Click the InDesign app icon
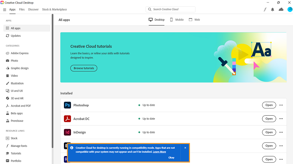 [67, 132]
